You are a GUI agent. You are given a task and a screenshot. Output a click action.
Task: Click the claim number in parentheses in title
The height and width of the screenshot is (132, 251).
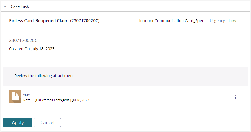85,21
